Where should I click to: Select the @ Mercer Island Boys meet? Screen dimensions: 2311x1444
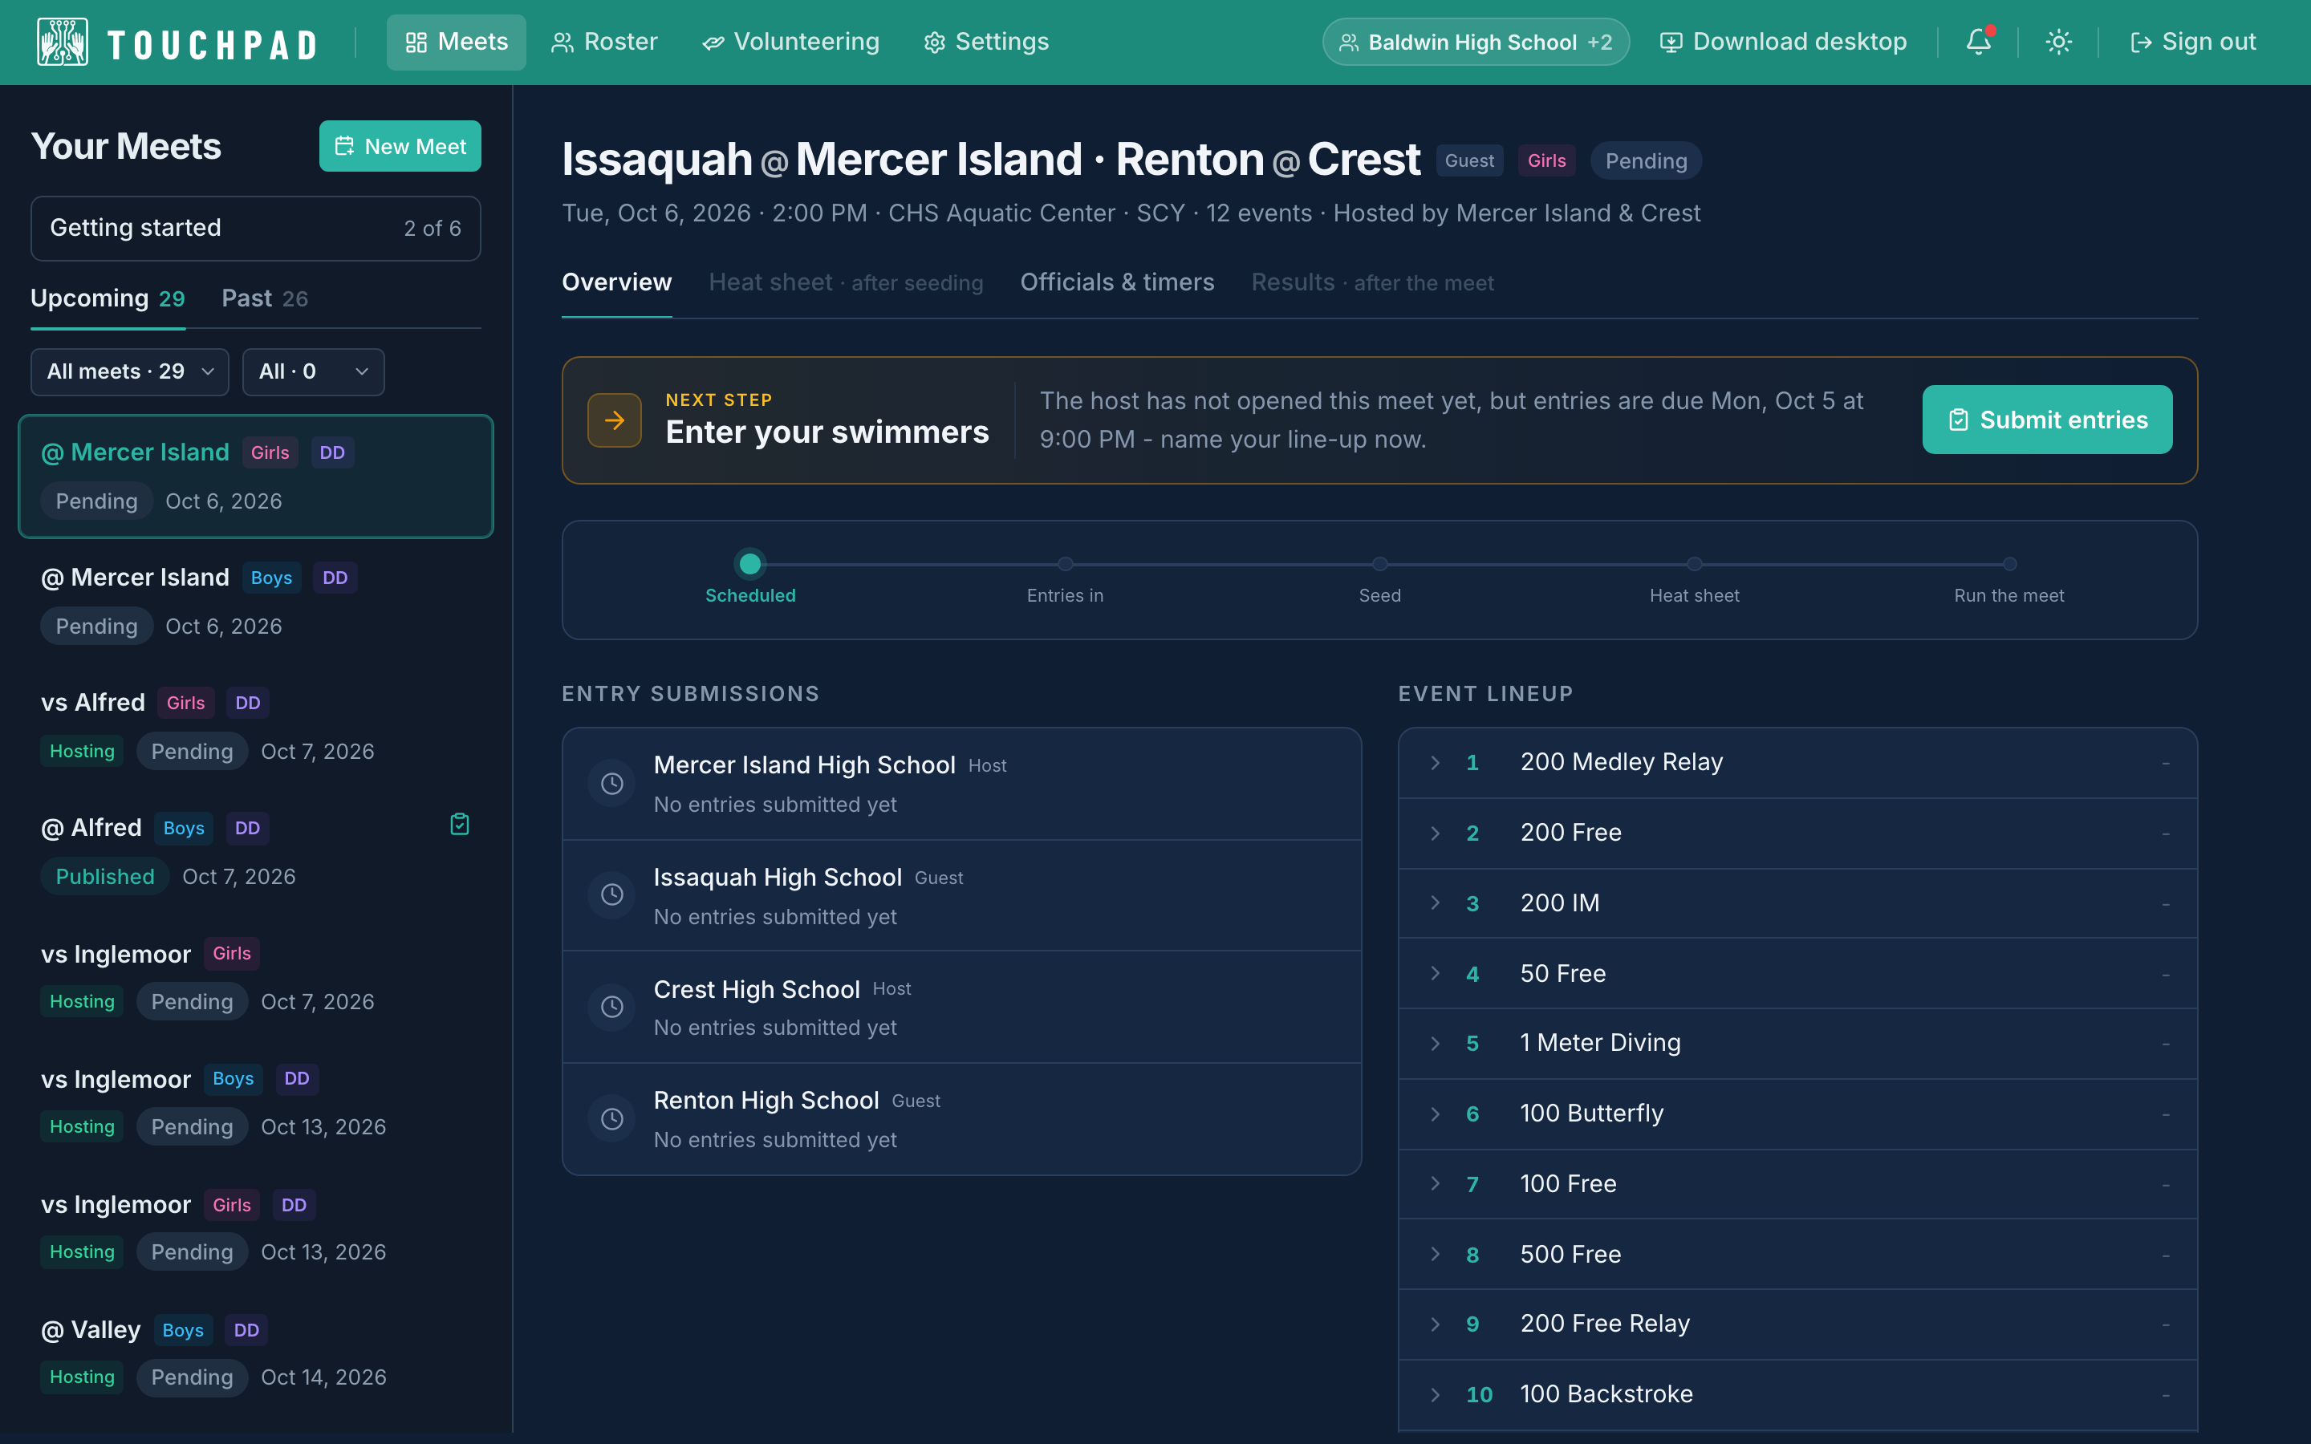[x=255, y=602]
